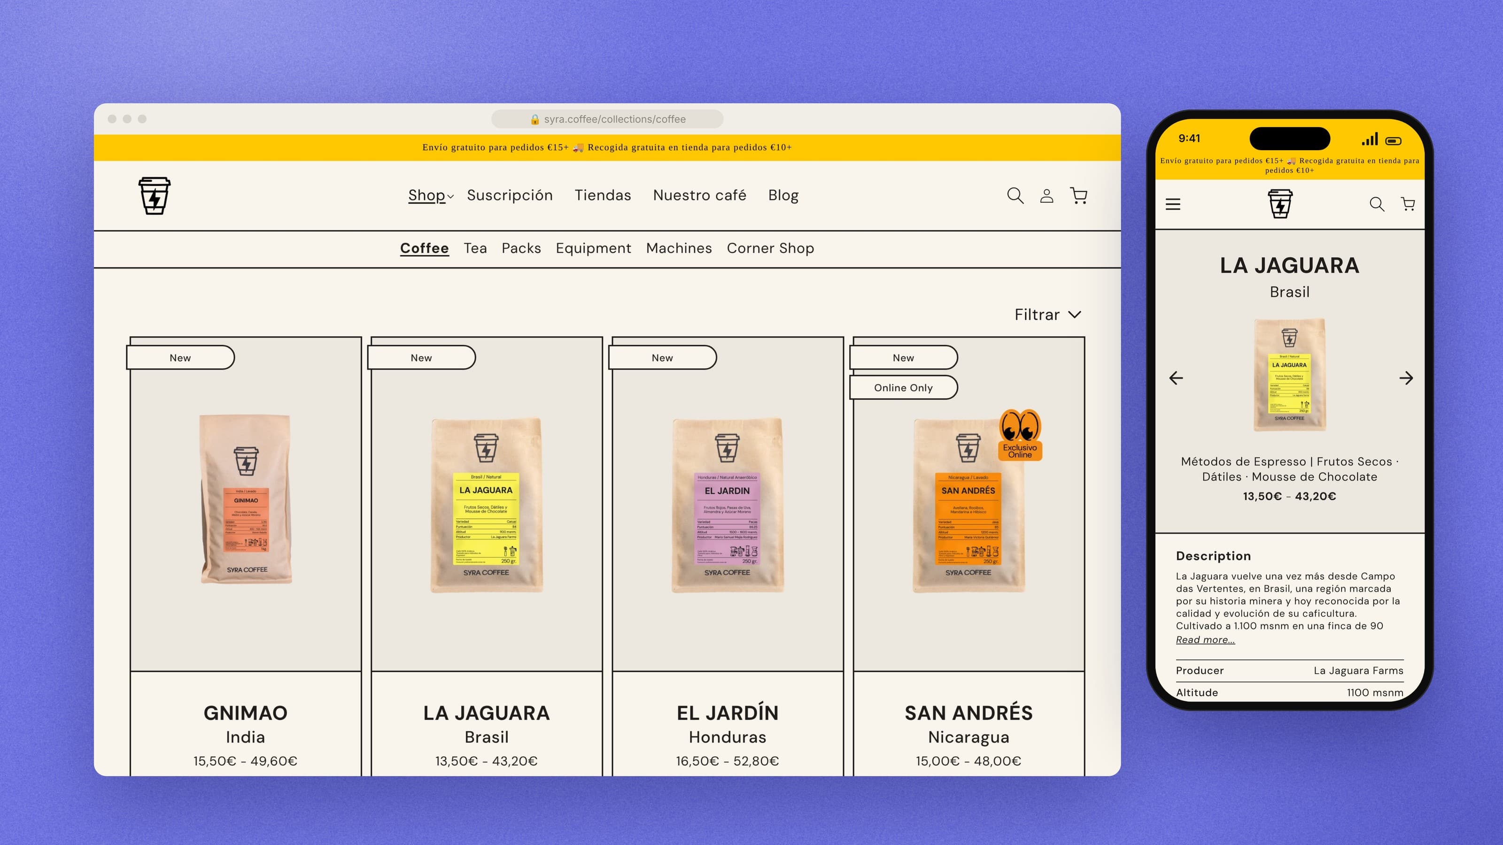Open the Suscripción menu item

click(510, 195)
